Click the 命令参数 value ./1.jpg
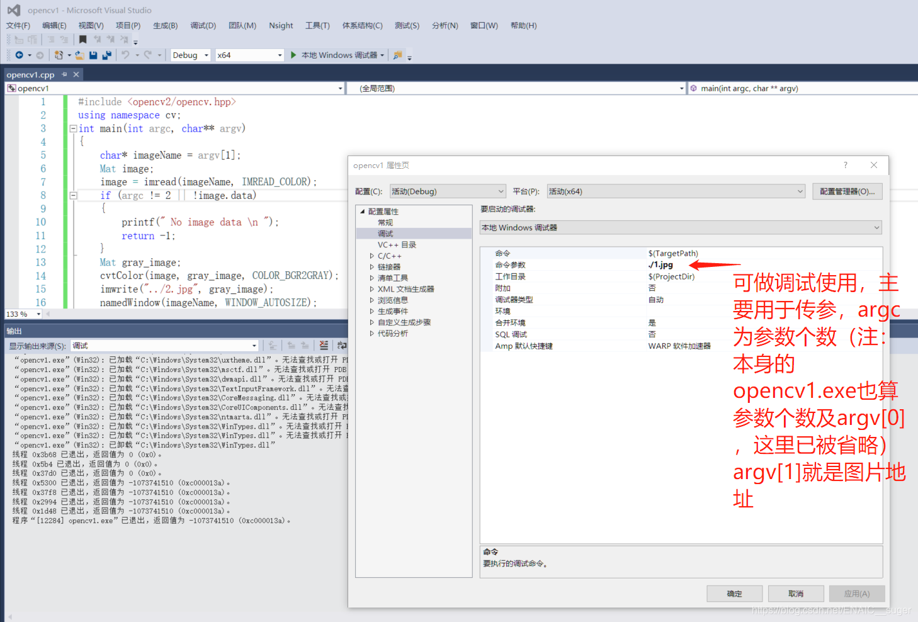The width and height of the screenshot is (918, 622). [x=661, y=265]
